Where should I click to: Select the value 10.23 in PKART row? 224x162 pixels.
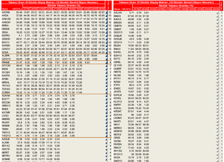tap(72, 123)
